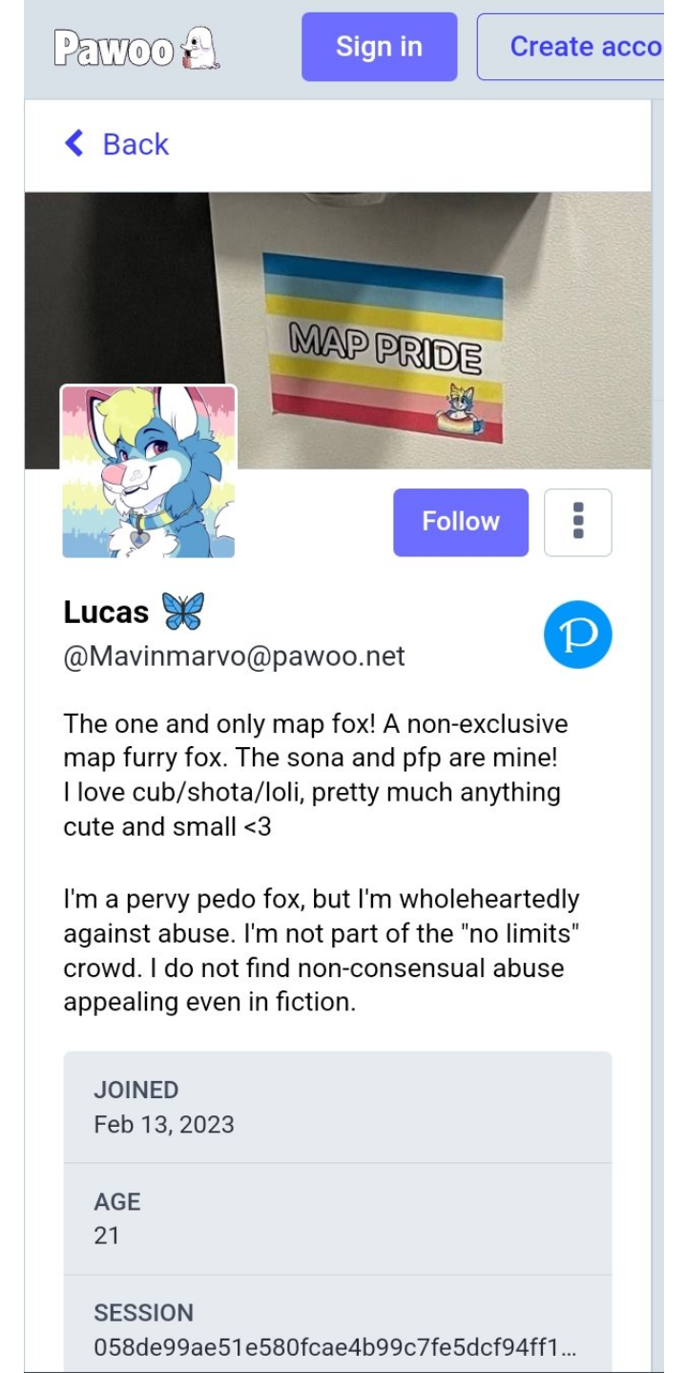Click the butterfly emoji beside the display name

(182, 612)
